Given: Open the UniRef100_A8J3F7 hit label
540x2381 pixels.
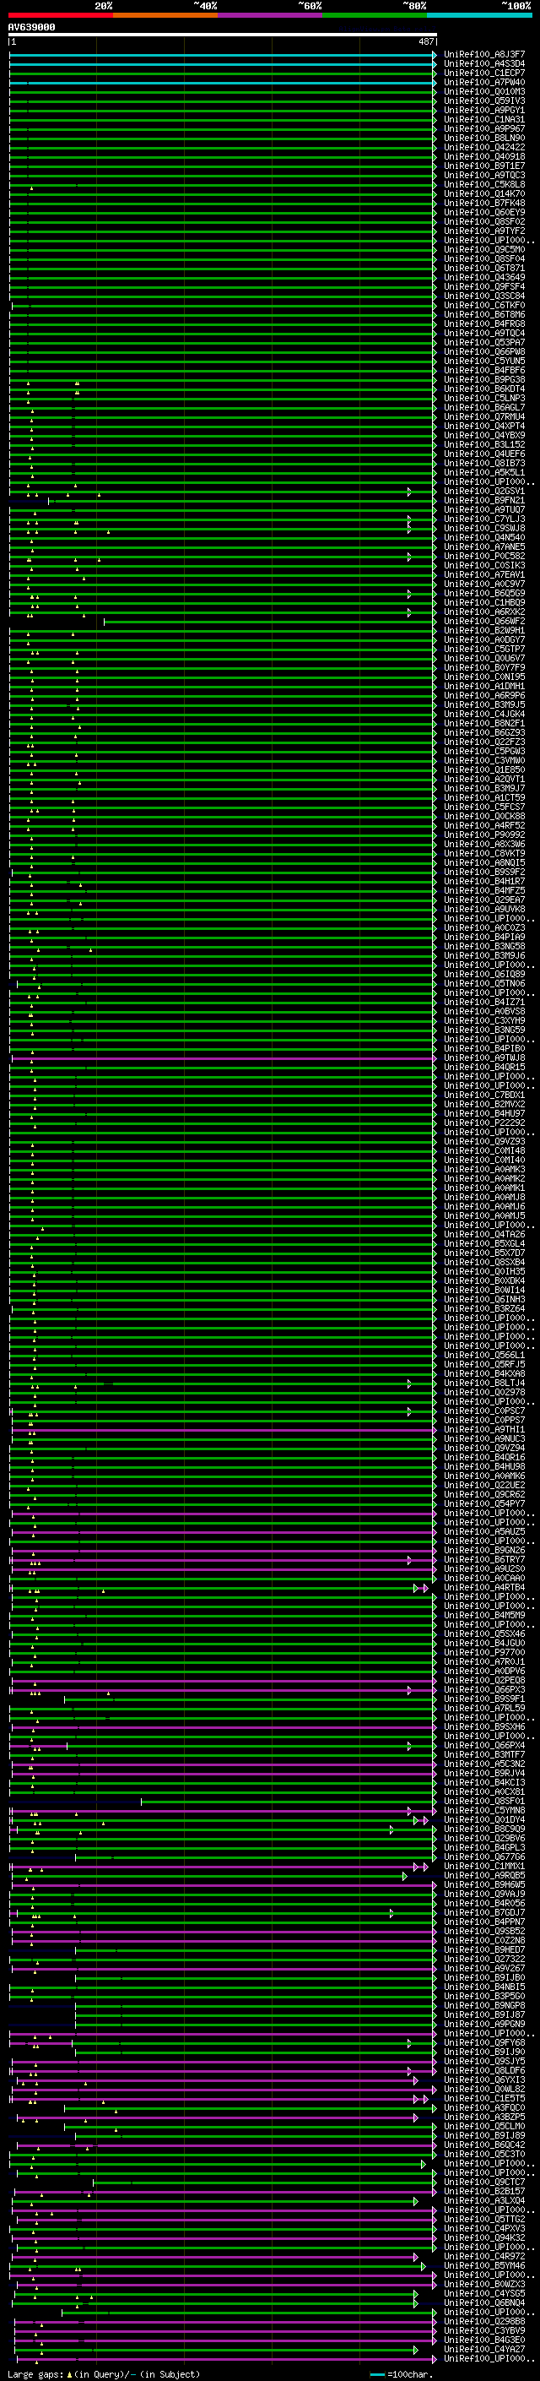Looking at the screenshot, I should coord(483,55).
